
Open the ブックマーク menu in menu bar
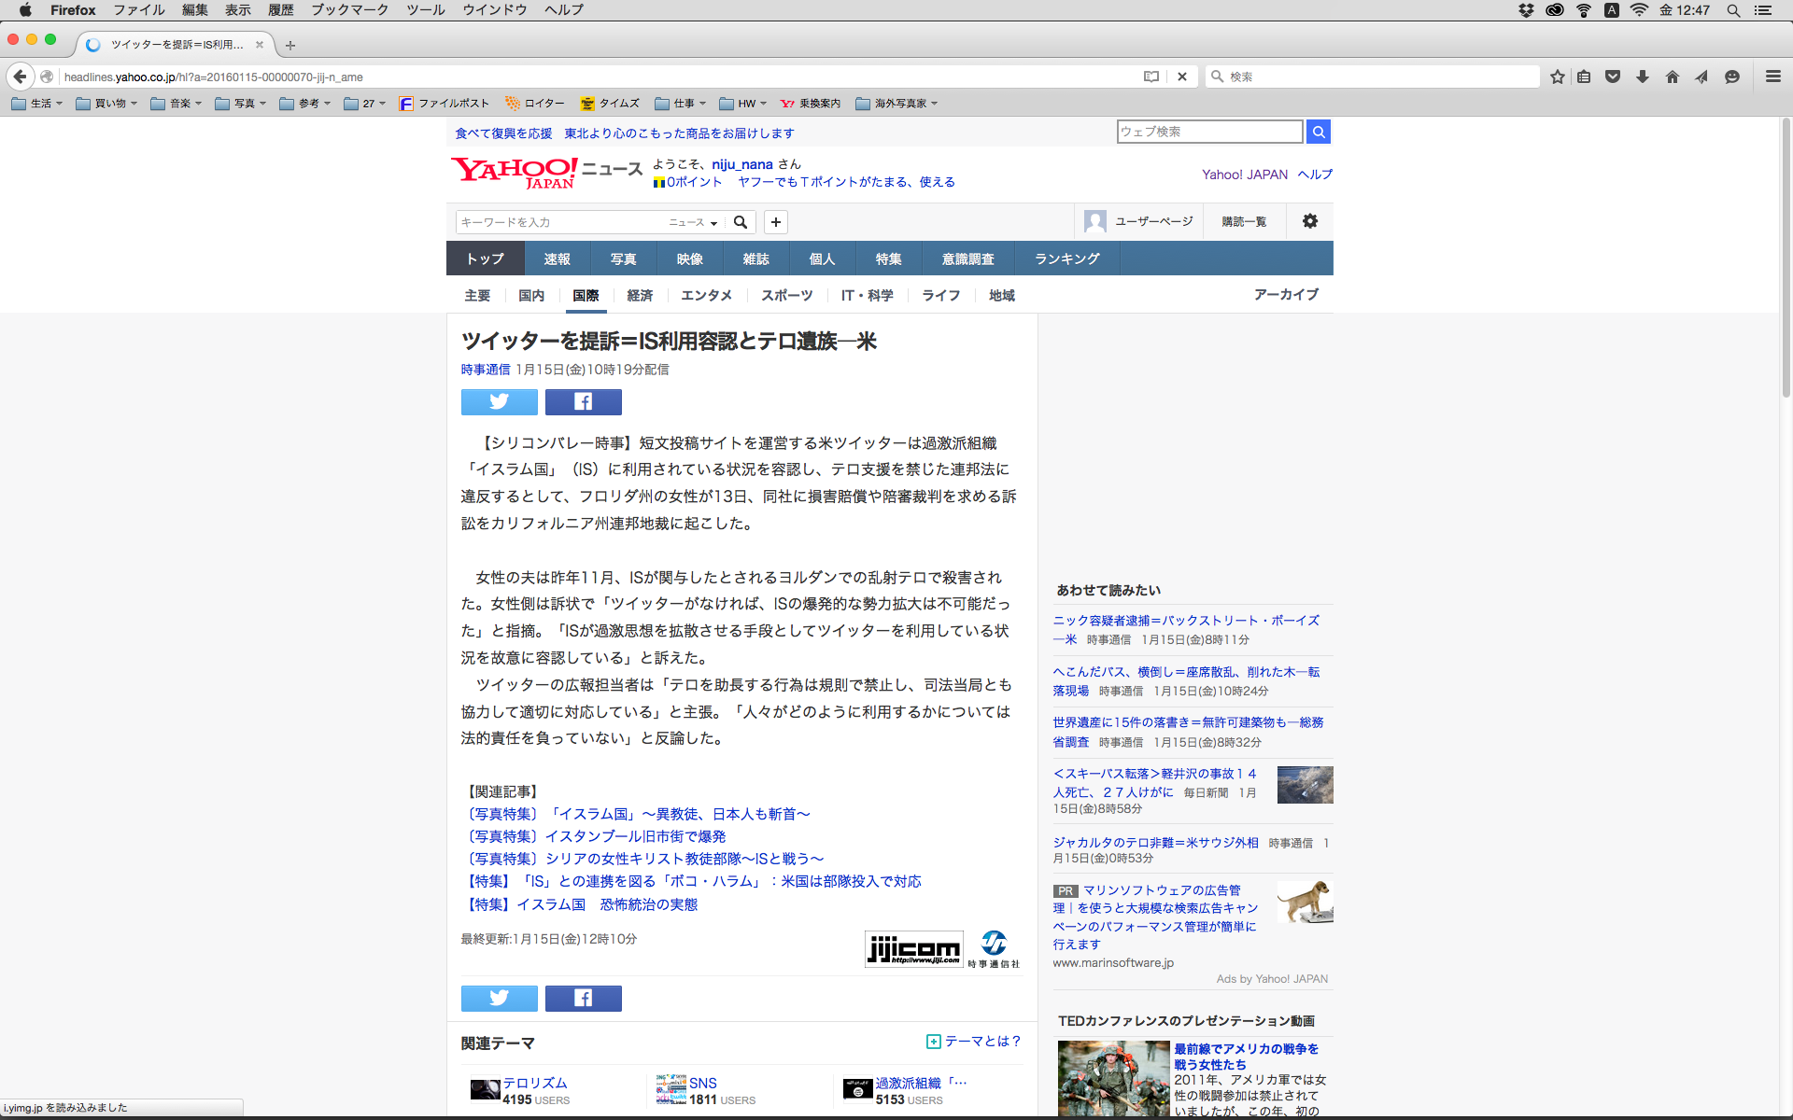(x=349, y=10)
